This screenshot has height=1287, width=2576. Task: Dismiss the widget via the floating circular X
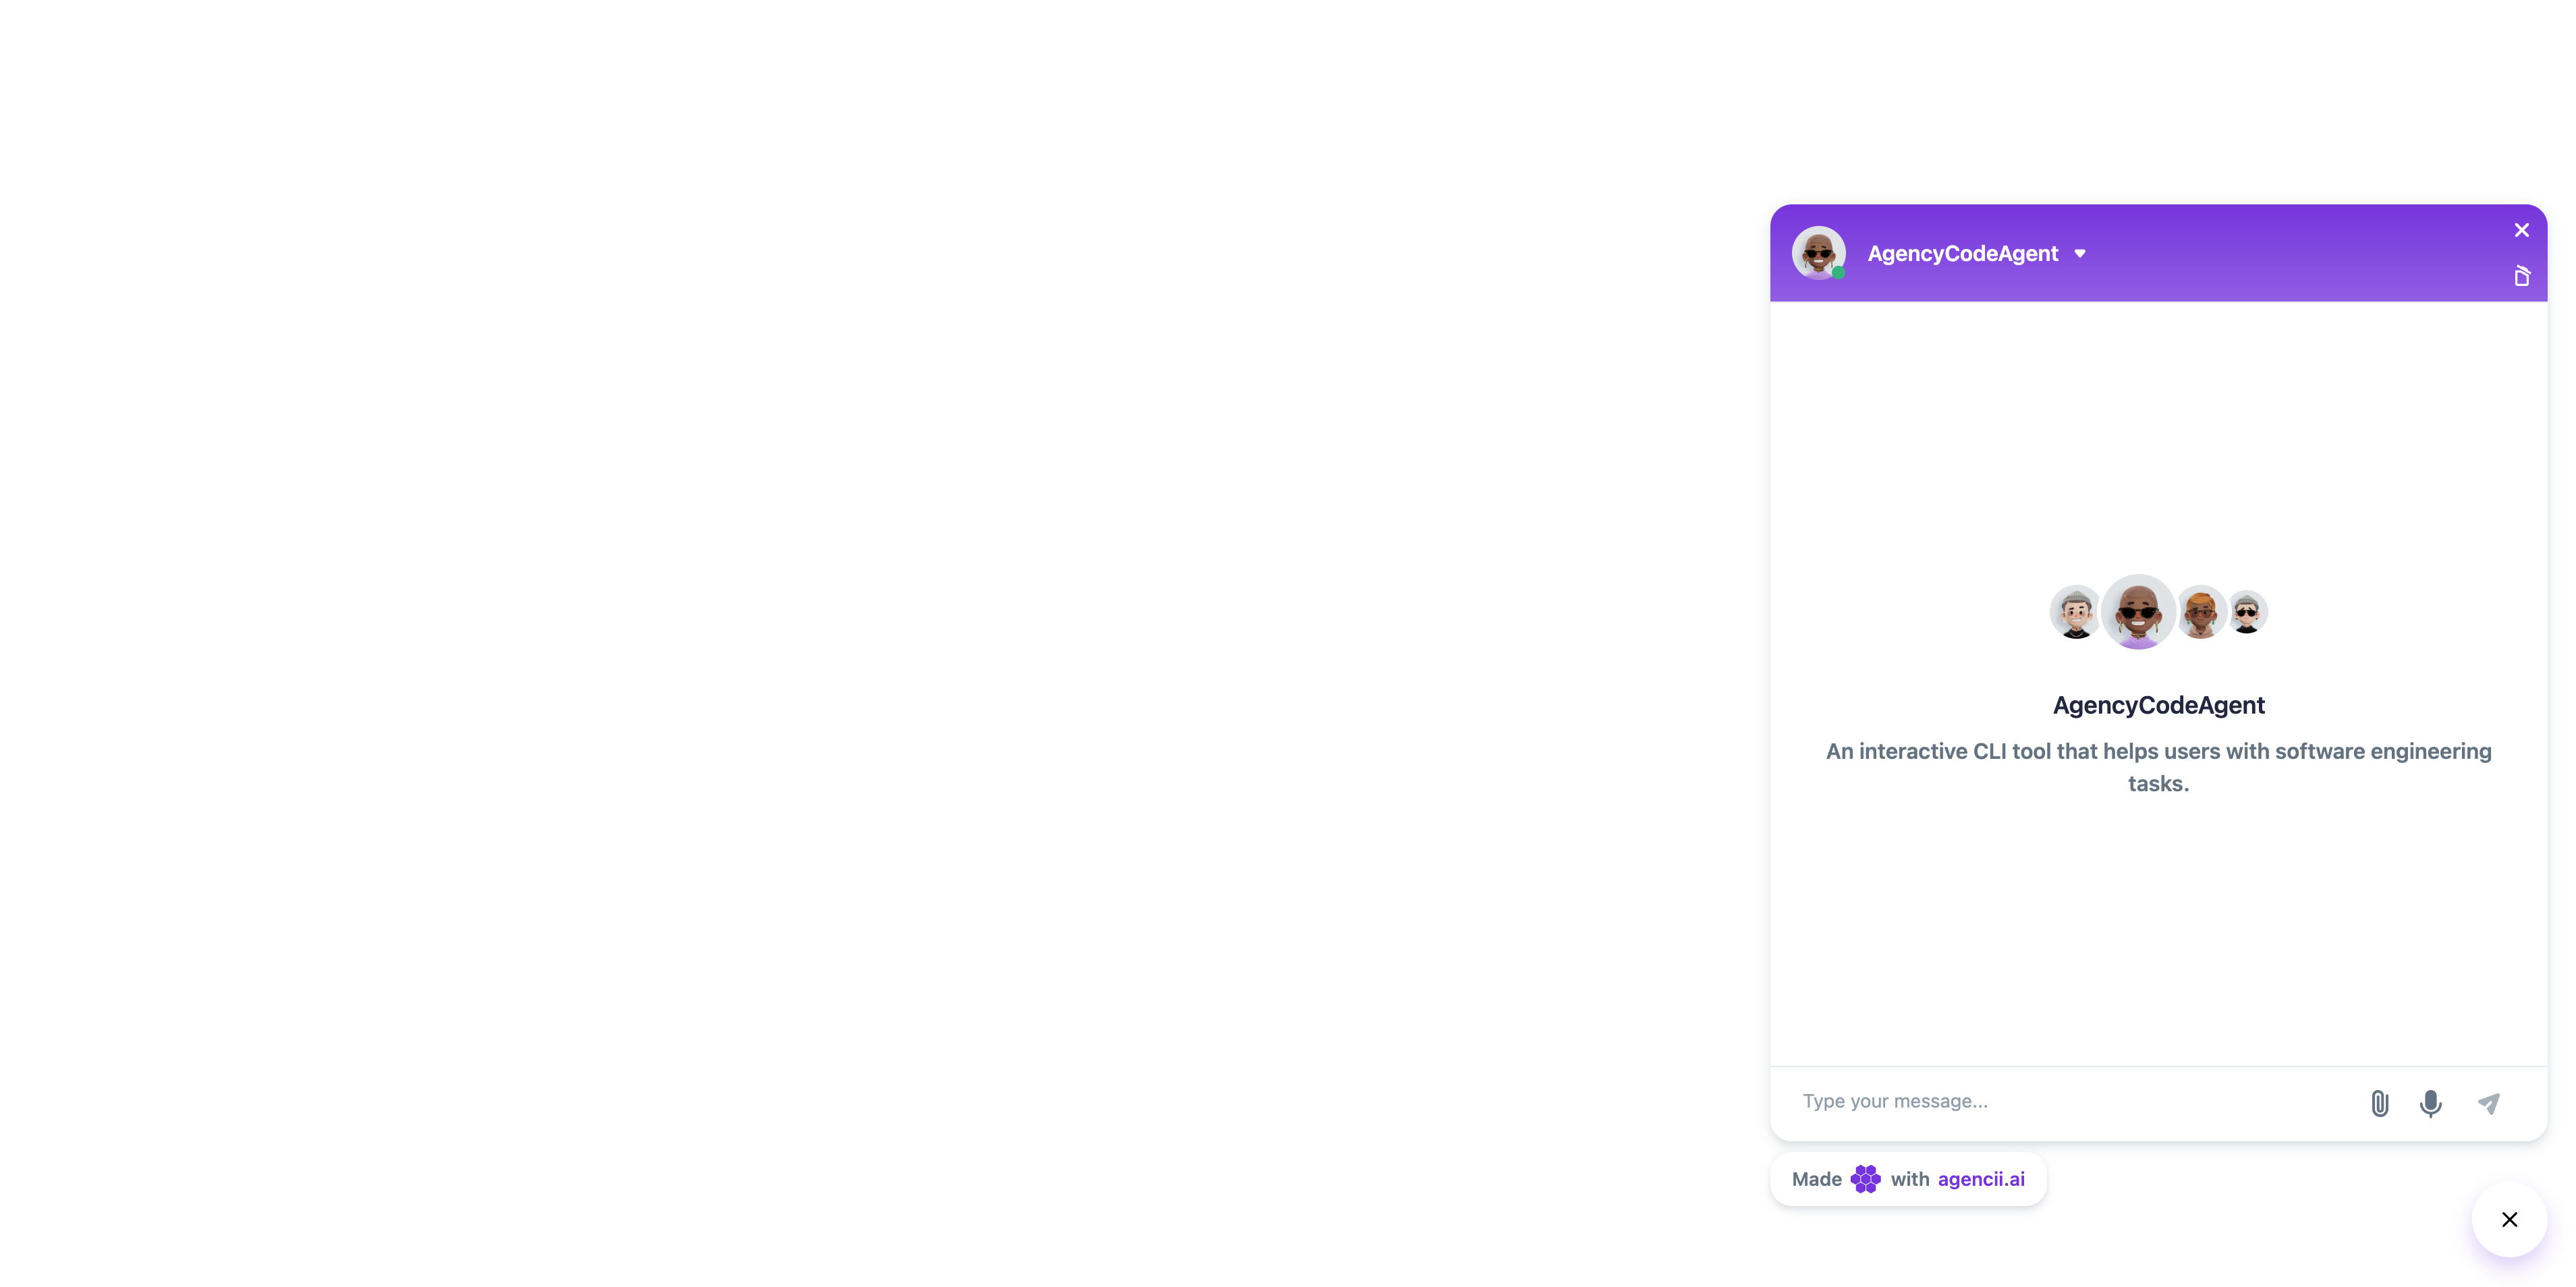[x=2509, y=1219]
